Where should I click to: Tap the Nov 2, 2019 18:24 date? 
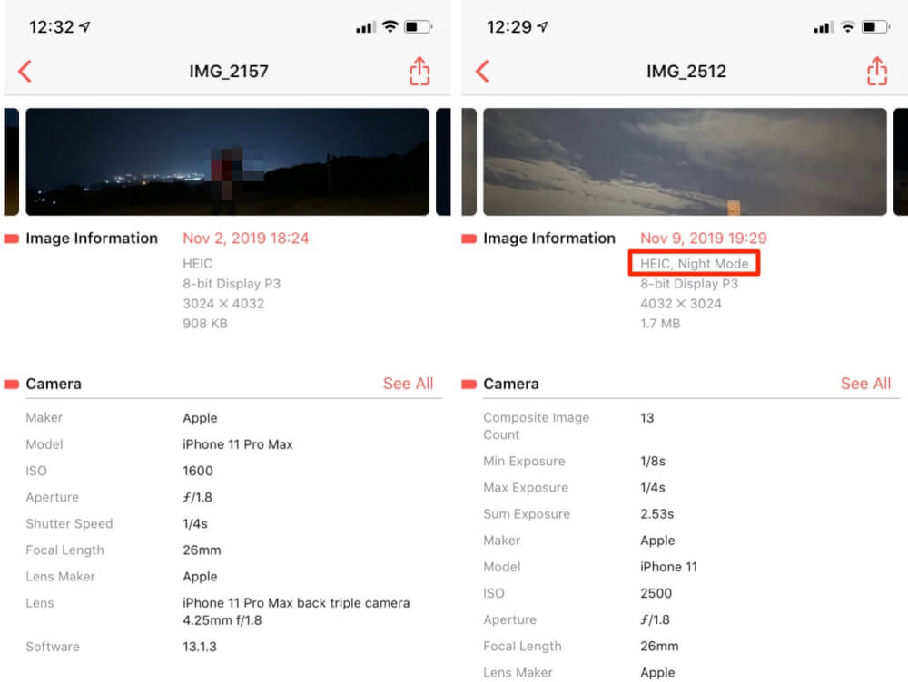[245, 239]
